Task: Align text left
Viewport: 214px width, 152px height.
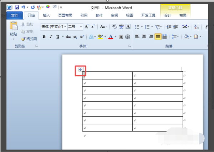Action: 137,37
